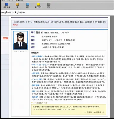The image size is (114, 119).
Task: Click the red HOT! badge in left sidebar
Action: click(5, 38)
